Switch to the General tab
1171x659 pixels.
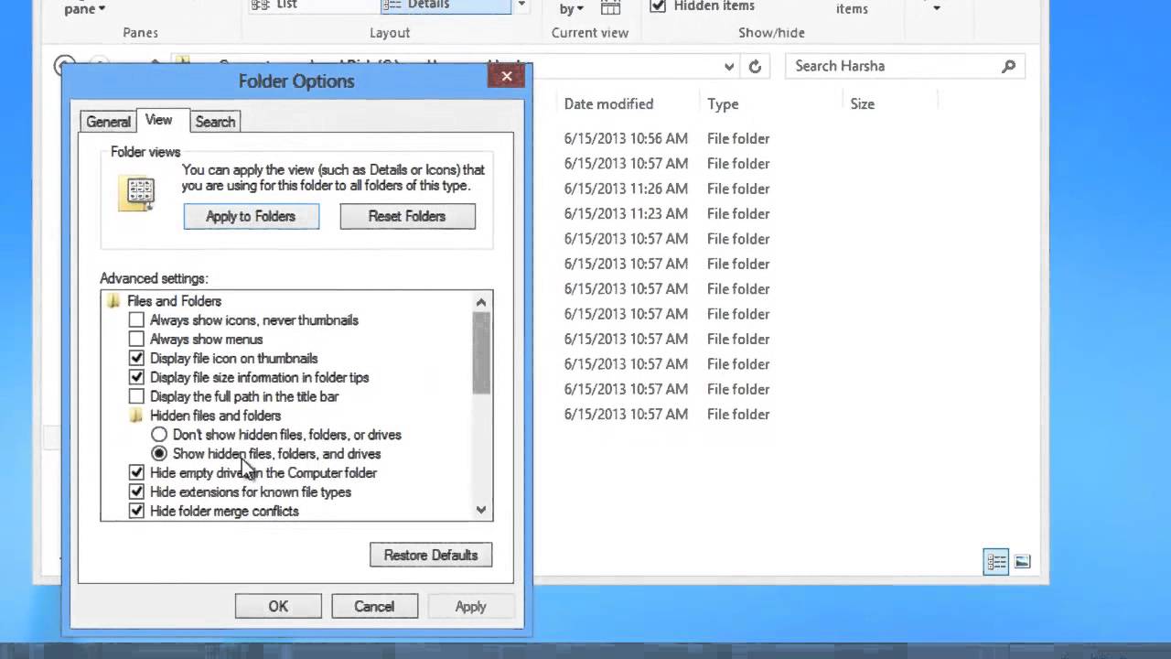point(108,122)
